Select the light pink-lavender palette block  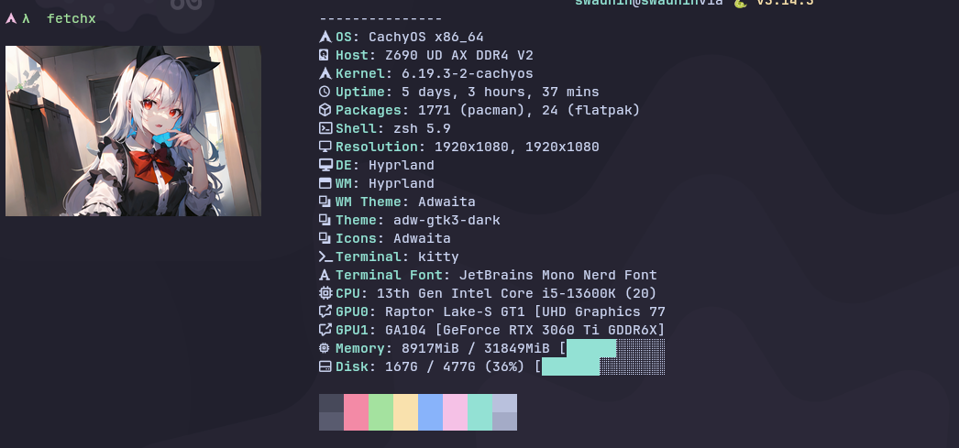[x=455, y=412]
